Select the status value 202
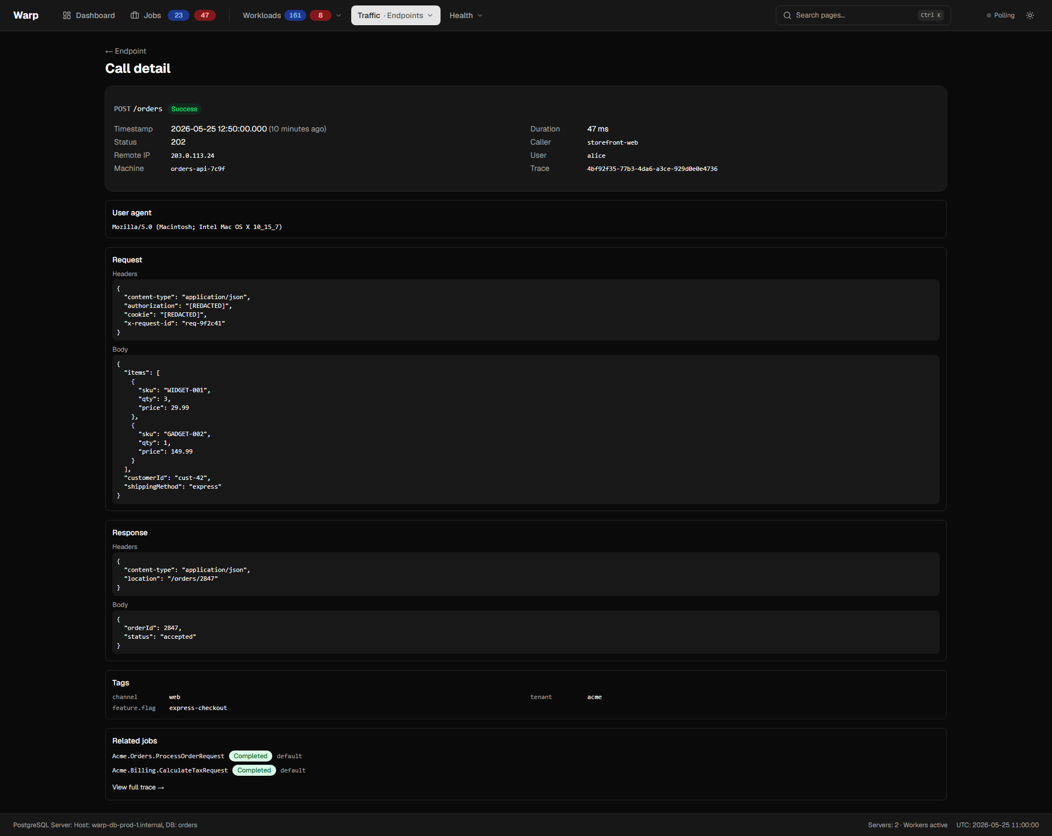 pos(178,142)
